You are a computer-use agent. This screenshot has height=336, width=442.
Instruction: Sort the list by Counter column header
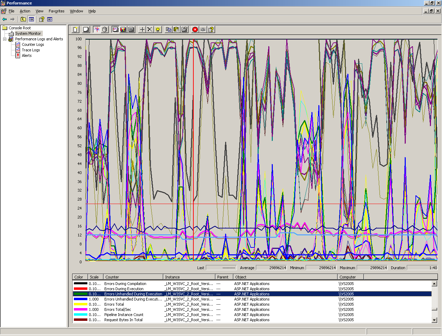click(133, 277)
